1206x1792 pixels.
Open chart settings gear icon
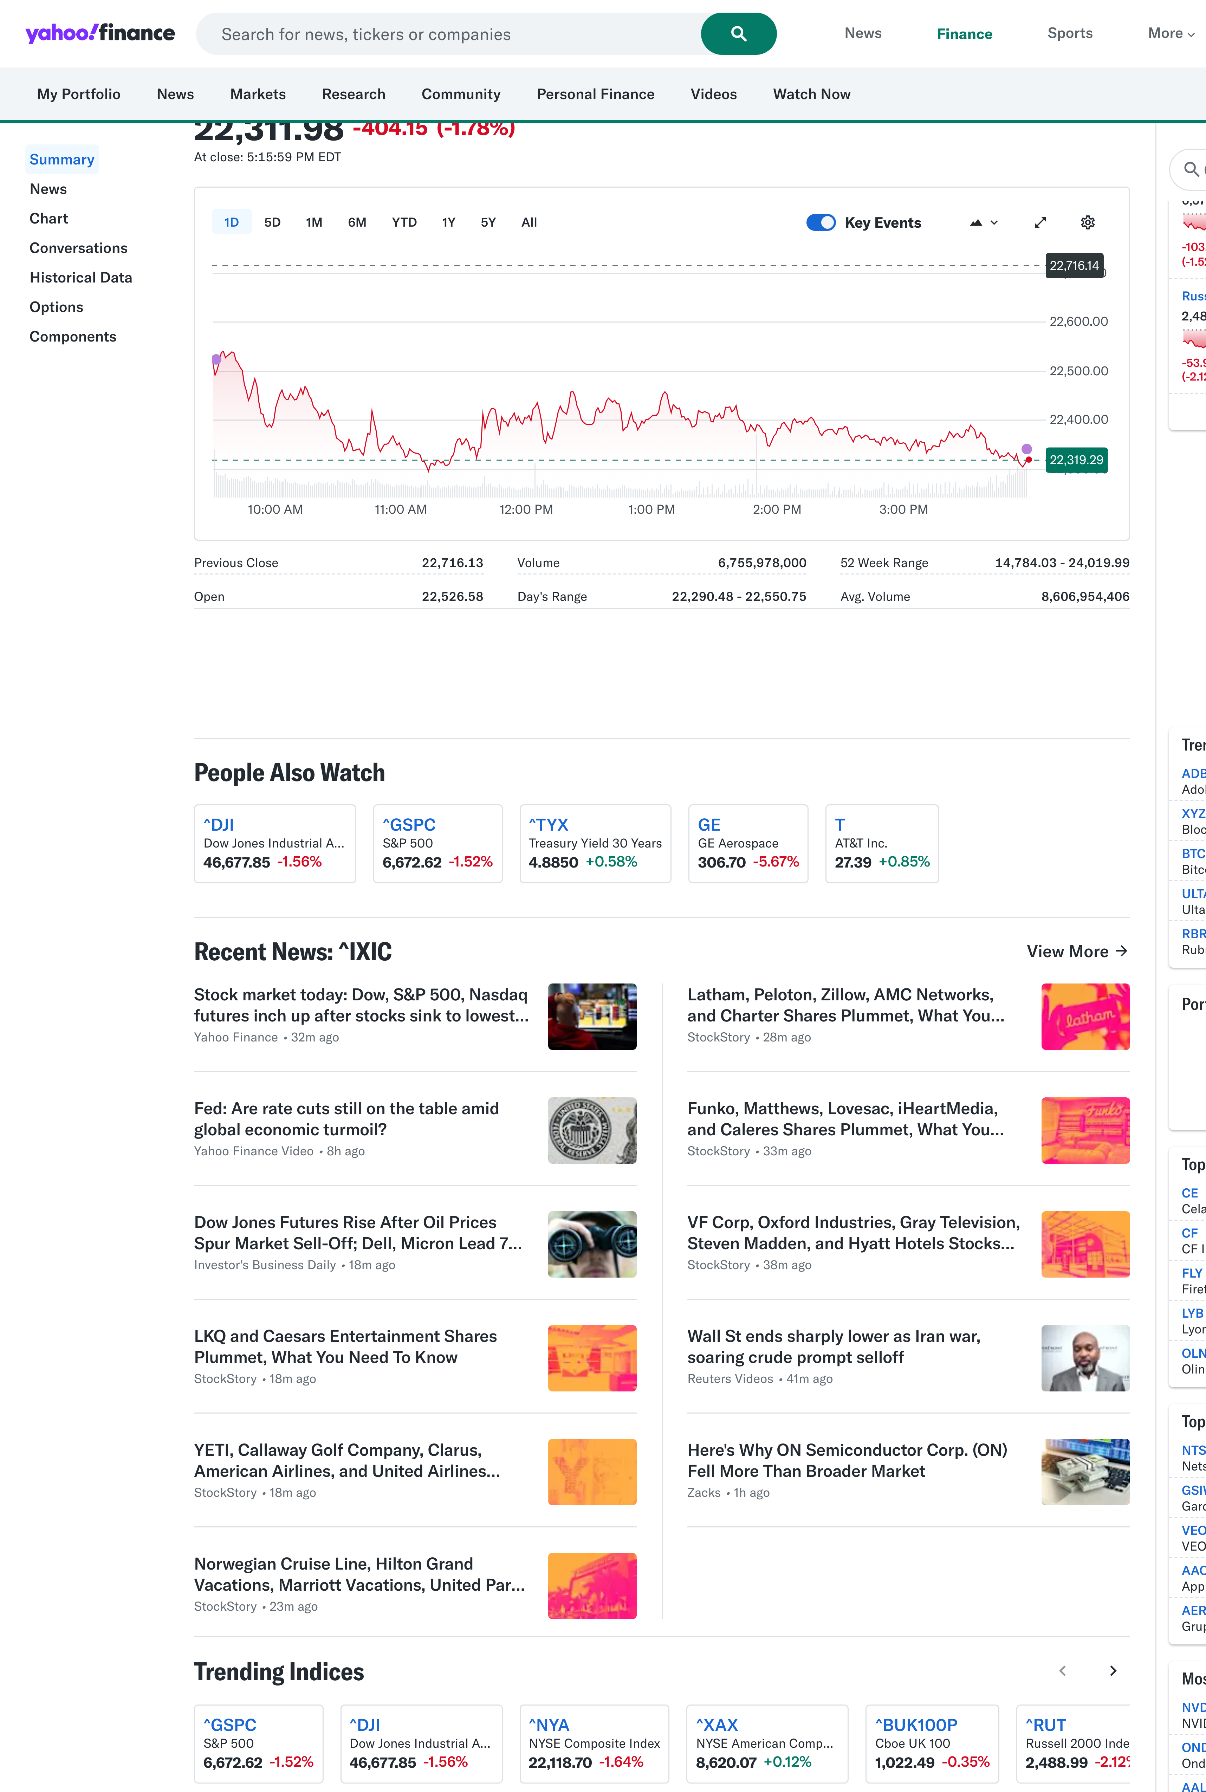pyautogui.click(x=1087, y=222)
